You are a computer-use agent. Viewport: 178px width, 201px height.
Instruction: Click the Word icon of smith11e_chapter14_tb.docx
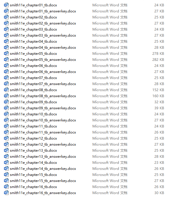(6, 163)
